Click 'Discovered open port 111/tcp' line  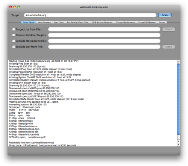(x=35, y=94)
